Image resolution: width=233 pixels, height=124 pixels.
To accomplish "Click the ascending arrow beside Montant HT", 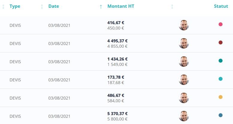I will 101,7.
